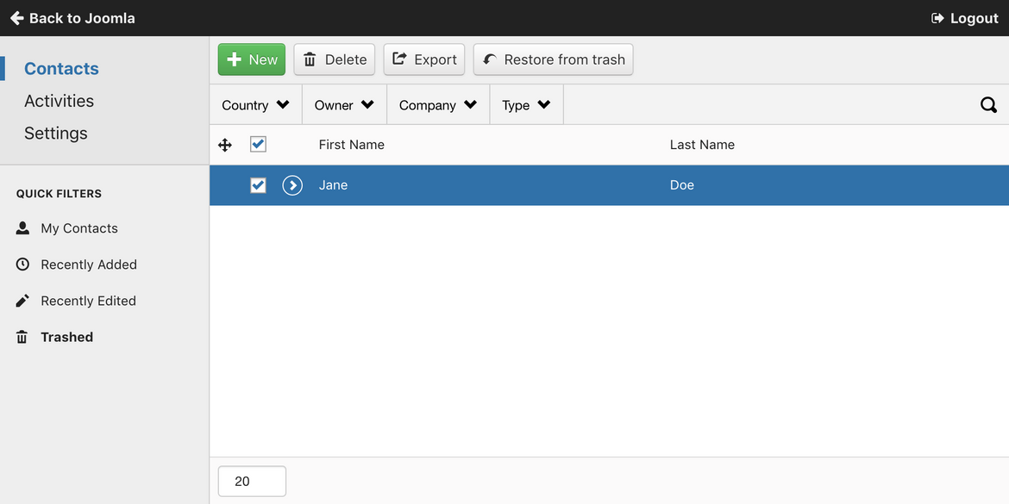Image resolution: width=1009 pixels, height=504 pixels.
Task: Uncheck Jane Doe's row checkbox
Action: pos(258,186)
